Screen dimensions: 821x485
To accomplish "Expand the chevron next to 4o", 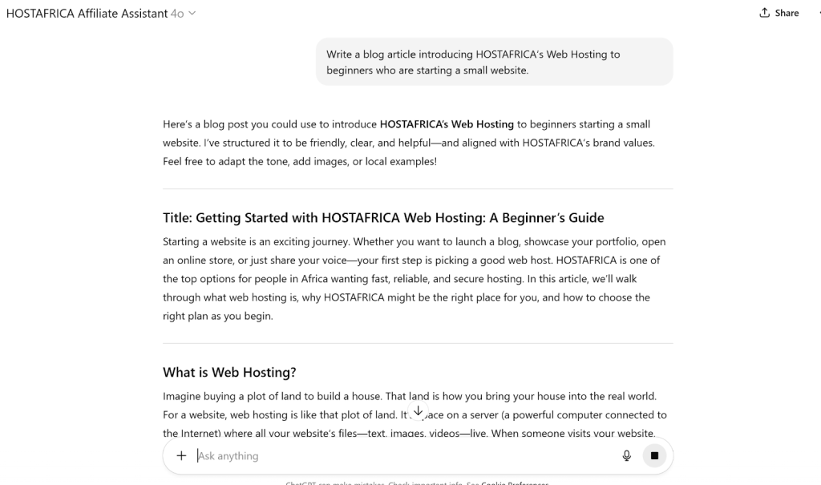I will (x=192, y=14).
